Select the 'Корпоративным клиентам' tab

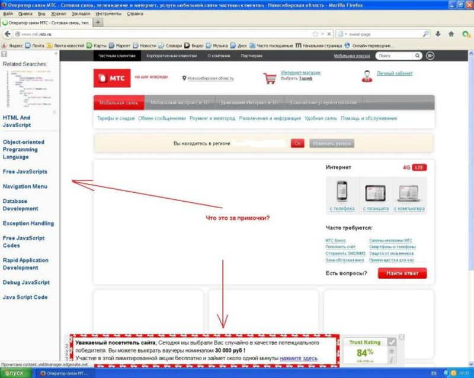(x=172, y=56)
